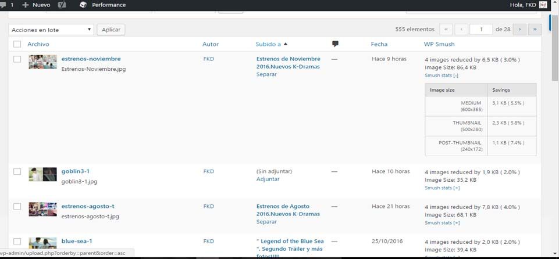Open the blue-sea-1 media title
The height and width of the screenshot is (259, 559).
77,241
